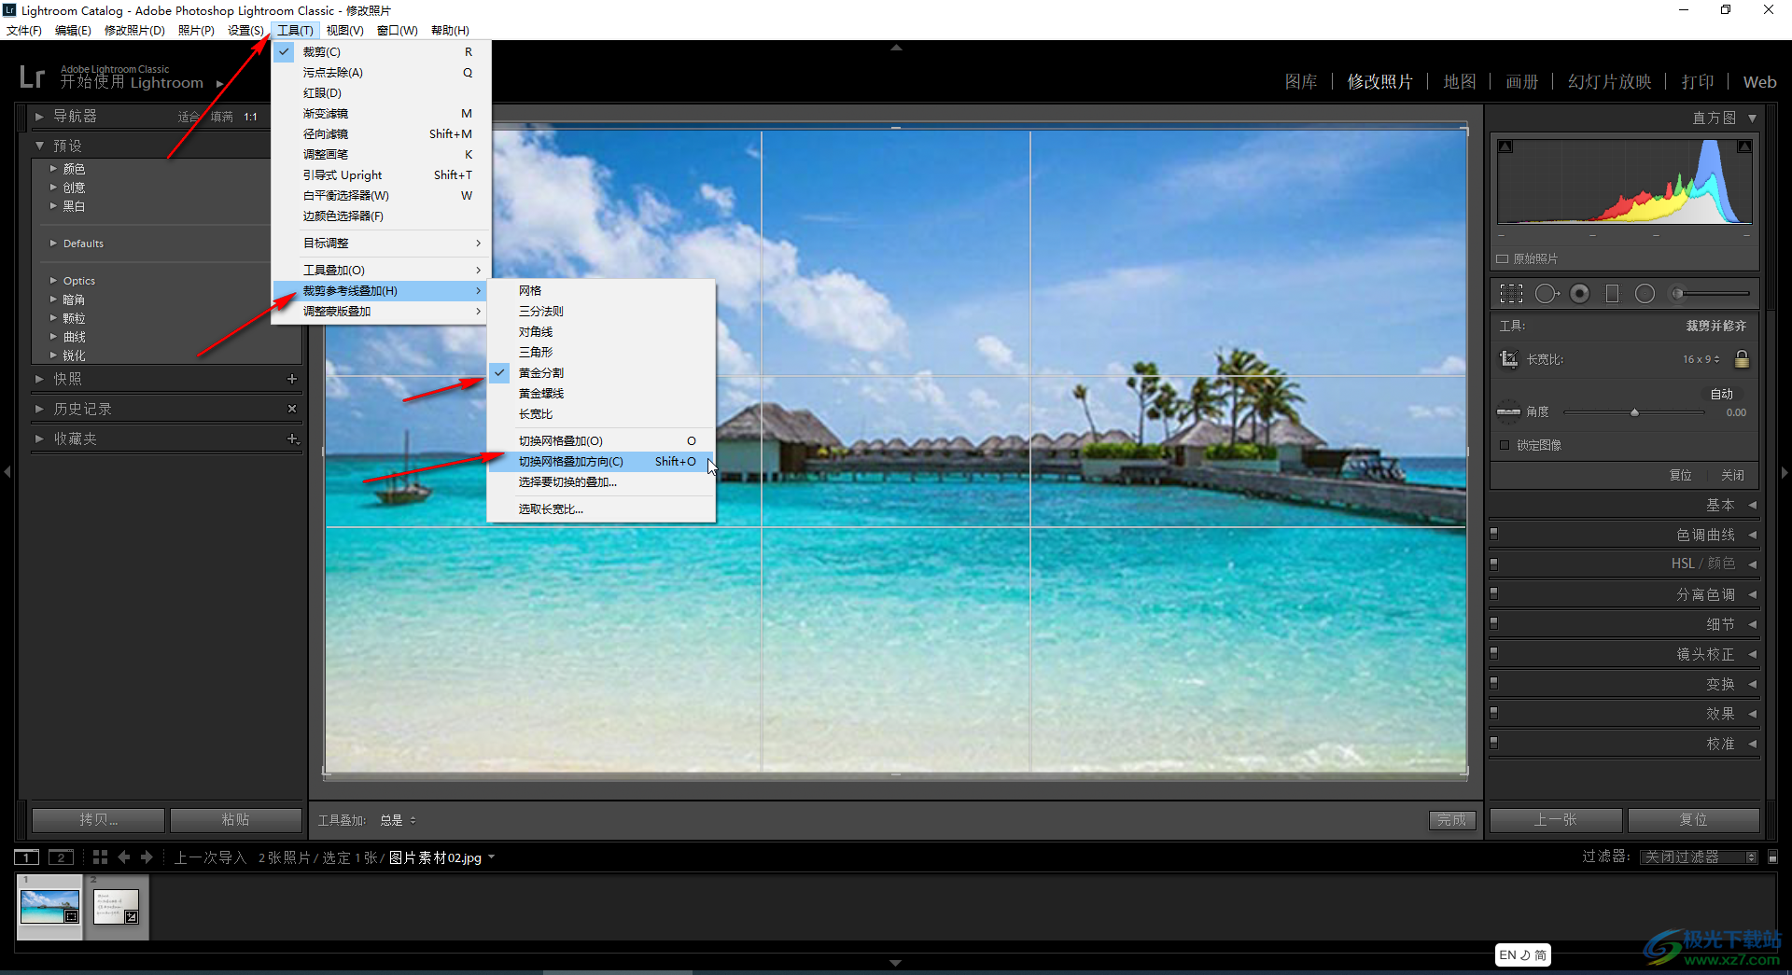The width and height of the screenshot is (1792, 975).
Task: Open second window display 2
Action: (61, 857)
